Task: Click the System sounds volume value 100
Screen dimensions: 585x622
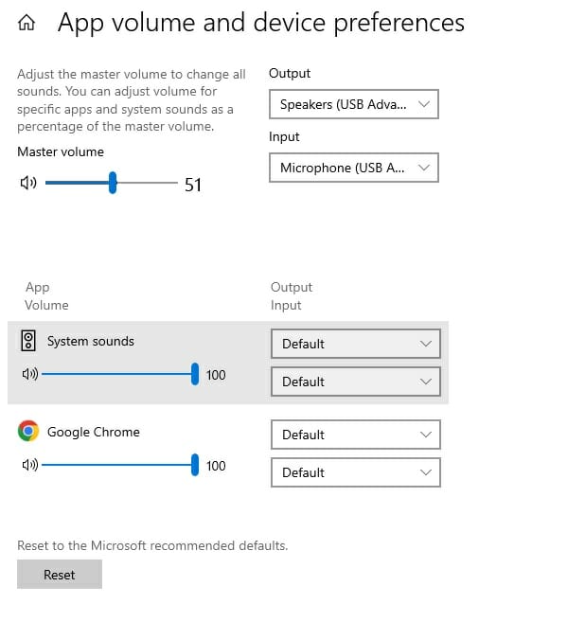Action: click(x=216, y=375)
